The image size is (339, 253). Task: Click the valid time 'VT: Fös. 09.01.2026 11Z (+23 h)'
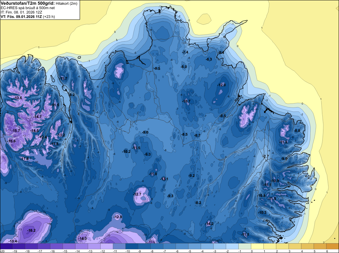pos(28,17)
